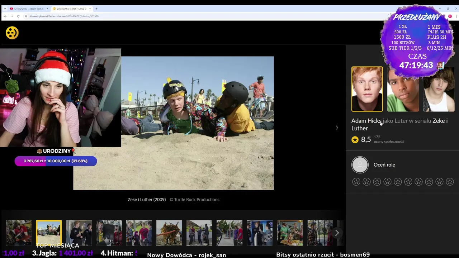Show next photo with right arrow
459x258 pixels.
point(337,128)
